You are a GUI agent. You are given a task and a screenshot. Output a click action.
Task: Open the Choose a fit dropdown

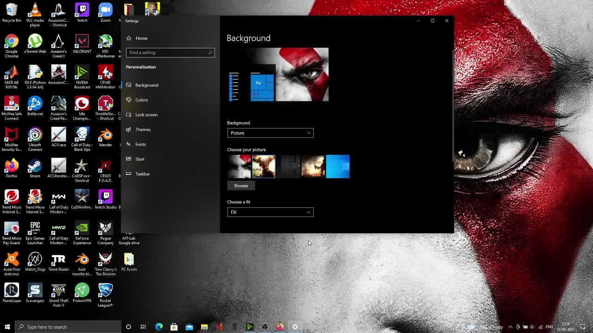270,212
